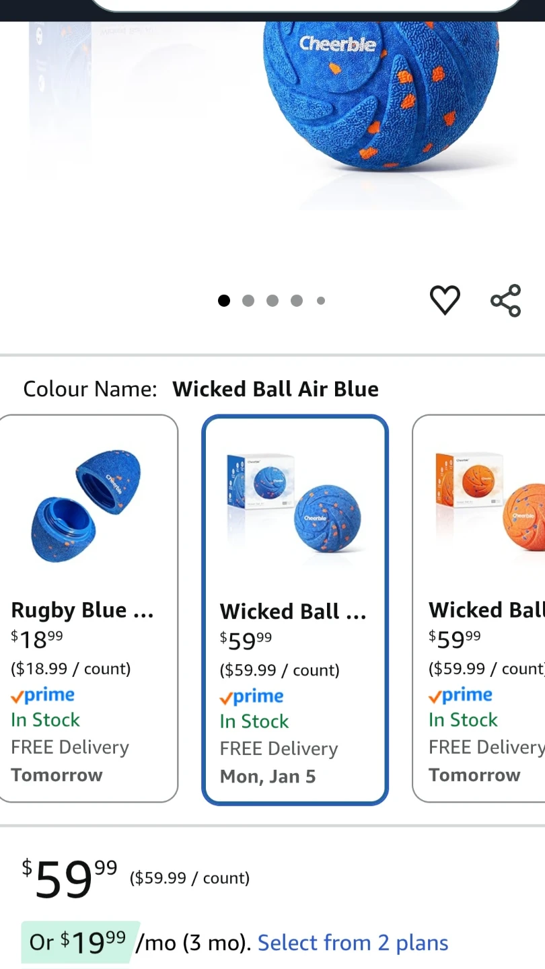Tap the share icon
This screenshot has height=969, width=545.
(506, 300)
